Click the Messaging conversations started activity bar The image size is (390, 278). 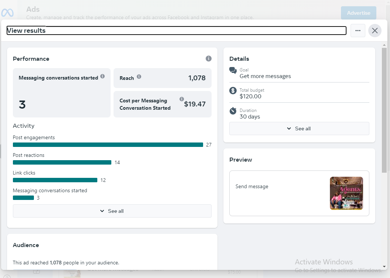click(x=23, y=198)
